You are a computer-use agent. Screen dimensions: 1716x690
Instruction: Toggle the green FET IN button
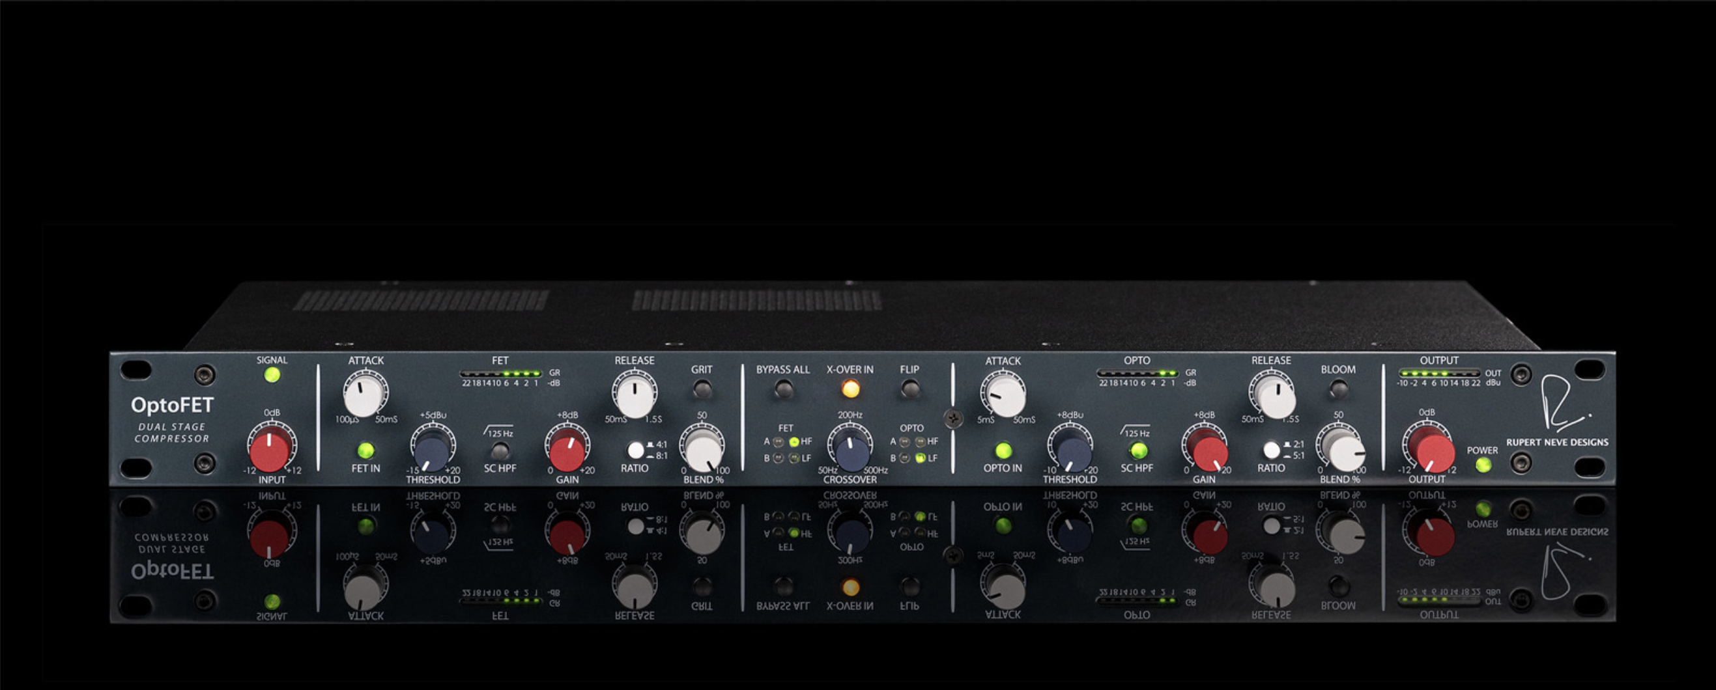[365, 450]
